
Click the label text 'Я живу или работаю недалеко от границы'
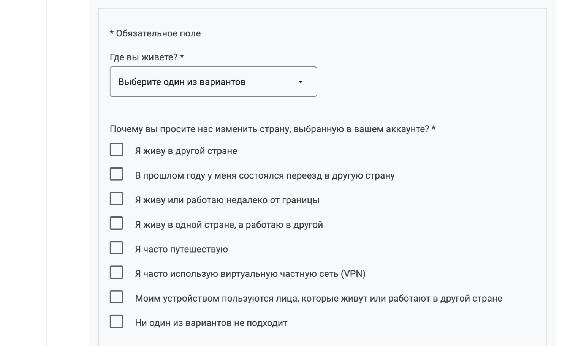point(227,200)
